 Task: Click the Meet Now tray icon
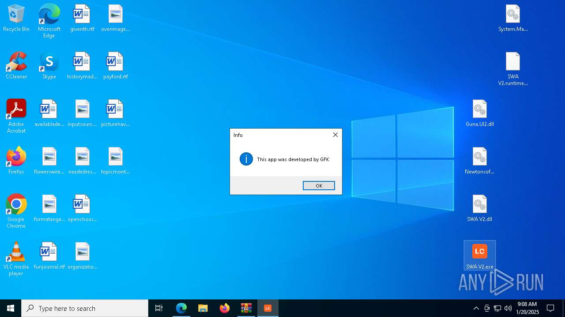[x=487, y=308]
